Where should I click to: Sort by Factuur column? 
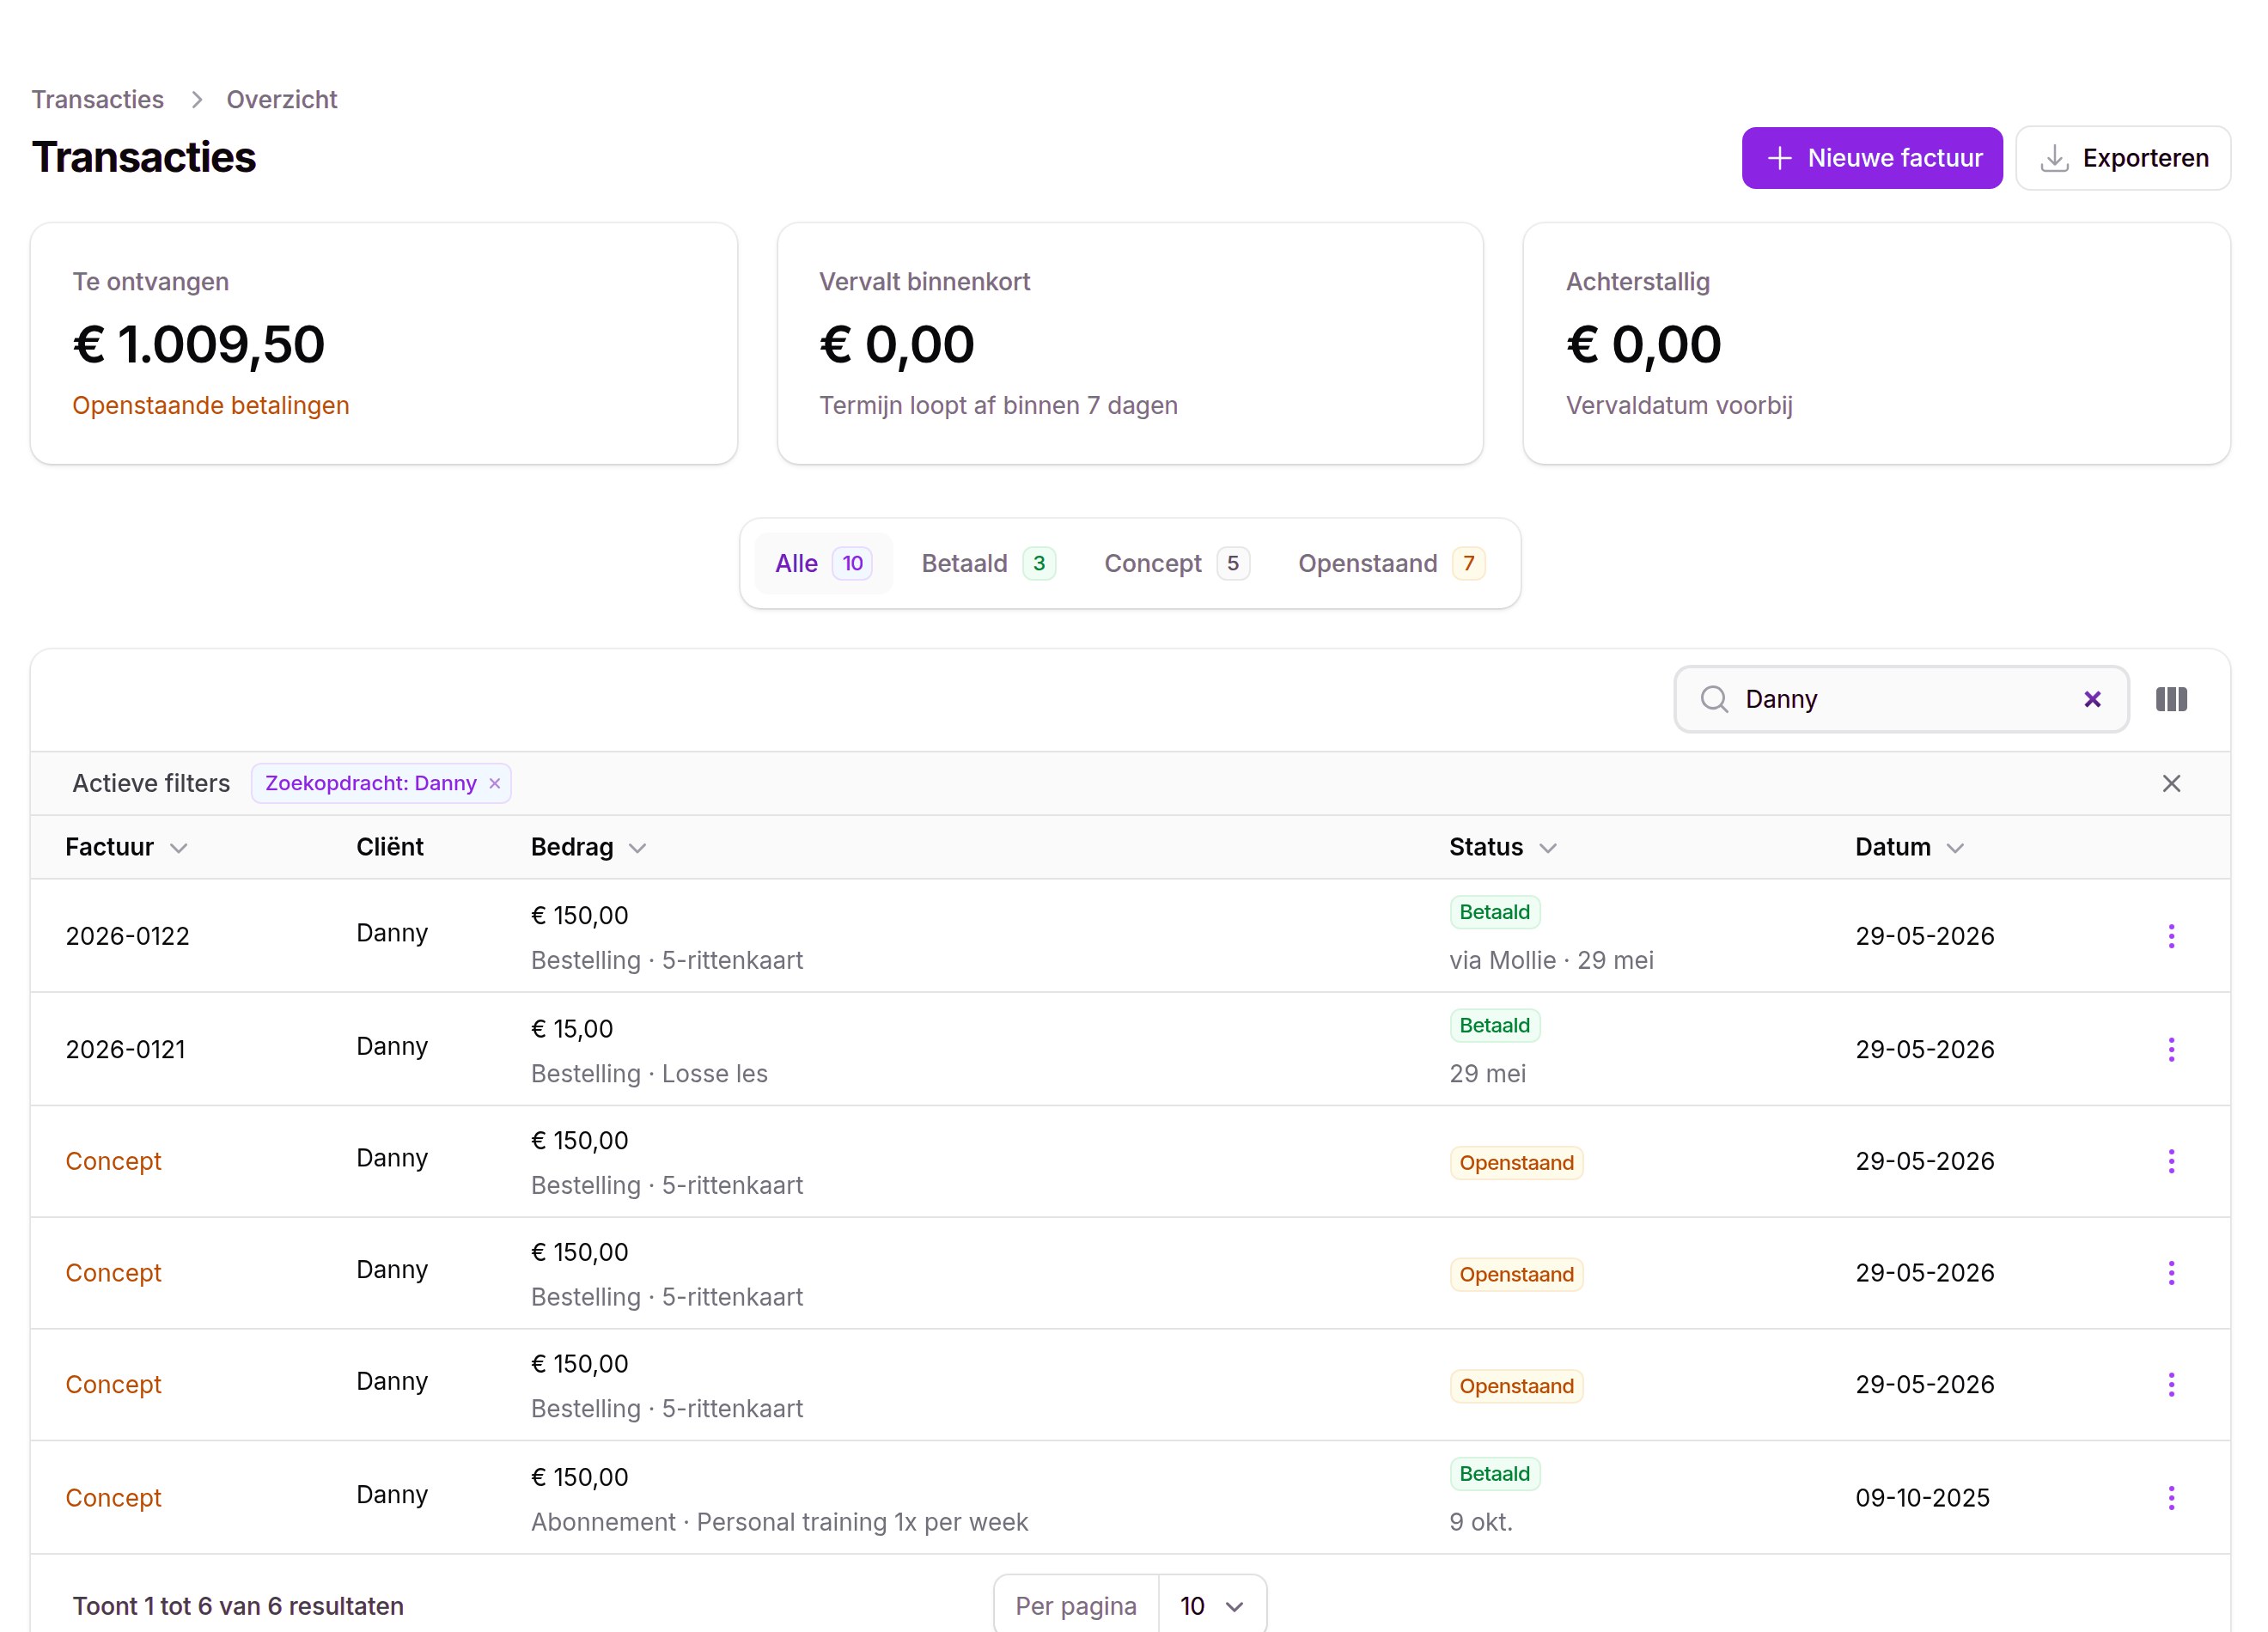126,847
